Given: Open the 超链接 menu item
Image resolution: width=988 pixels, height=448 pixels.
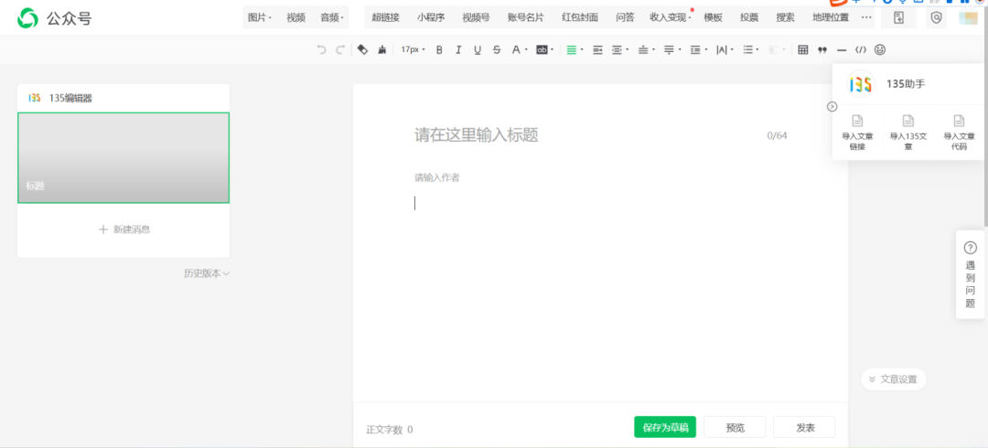Looking at the screenshot, I should click(x=385, y=17).
